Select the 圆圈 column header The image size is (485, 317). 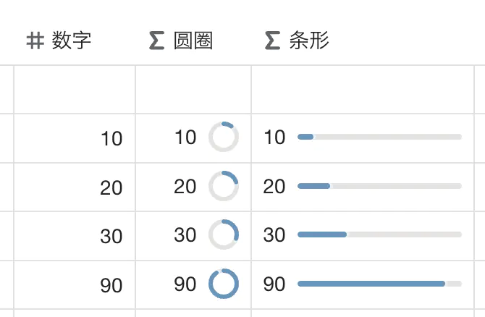point(193,41)
